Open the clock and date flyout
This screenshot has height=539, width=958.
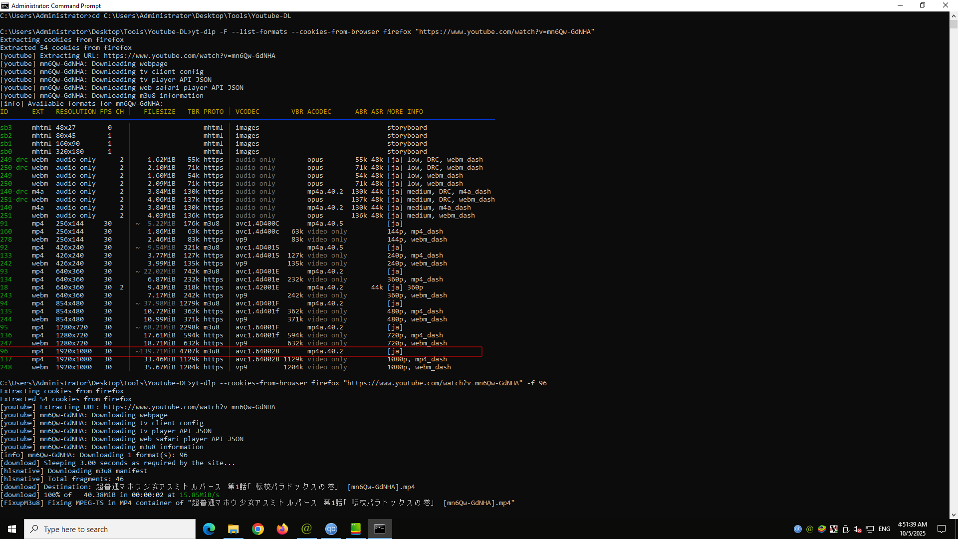click(912, 529)
